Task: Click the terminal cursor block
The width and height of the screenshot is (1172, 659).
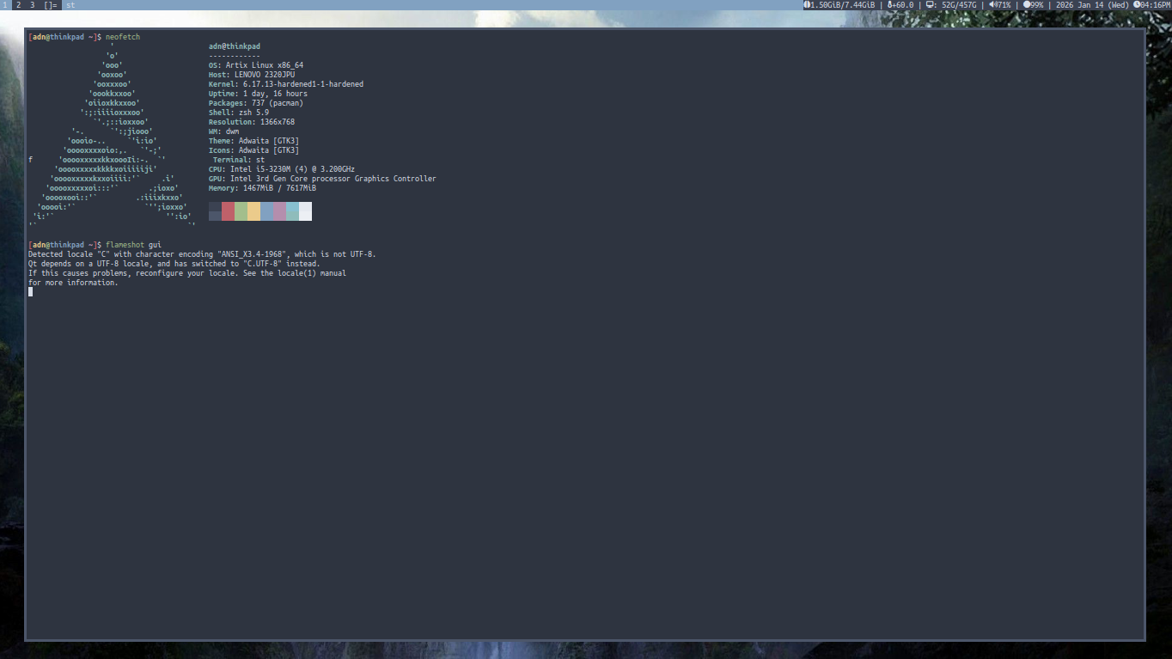Action: 30,292
